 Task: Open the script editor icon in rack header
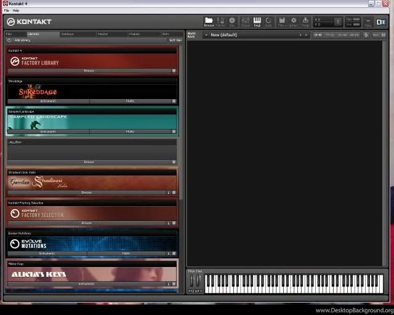pyautogui.click(x=366, y=35)
